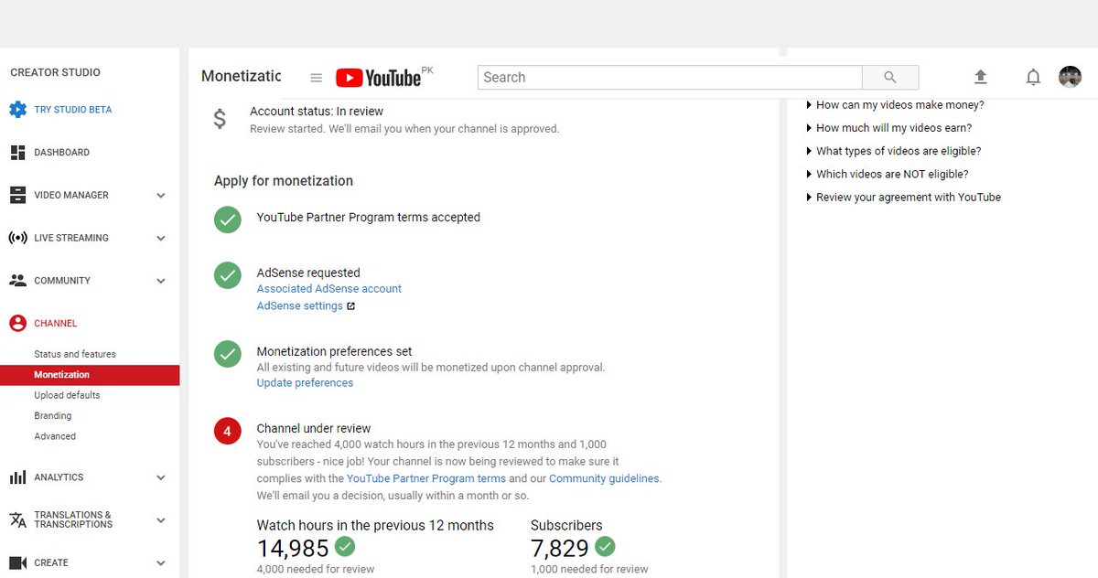Click the Try Studio Beta gear icon
The height and width of the screenshot is (578, 1098).
(x=17, y=110)
